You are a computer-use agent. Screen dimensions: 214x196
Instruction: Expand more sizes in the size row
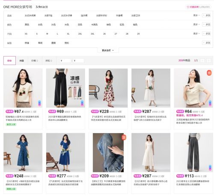pos(196,34)
